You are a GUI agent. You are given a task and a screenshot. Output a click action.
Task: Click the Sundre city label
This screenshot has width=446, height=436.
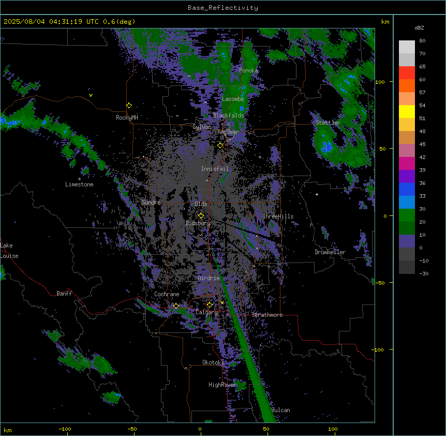click(x=151, y=202)
